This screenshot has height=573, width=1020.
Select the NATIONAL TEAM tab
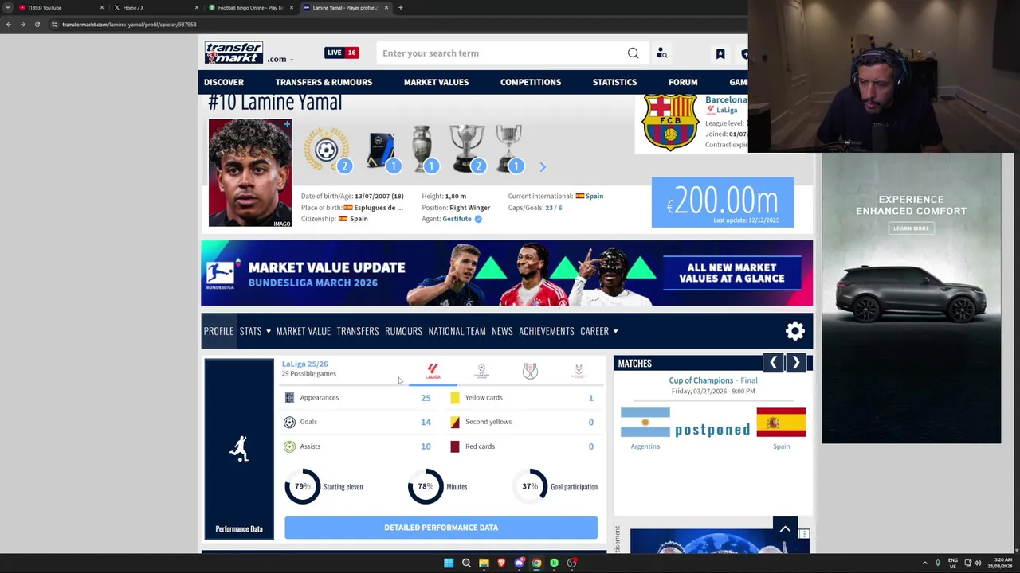457,331
